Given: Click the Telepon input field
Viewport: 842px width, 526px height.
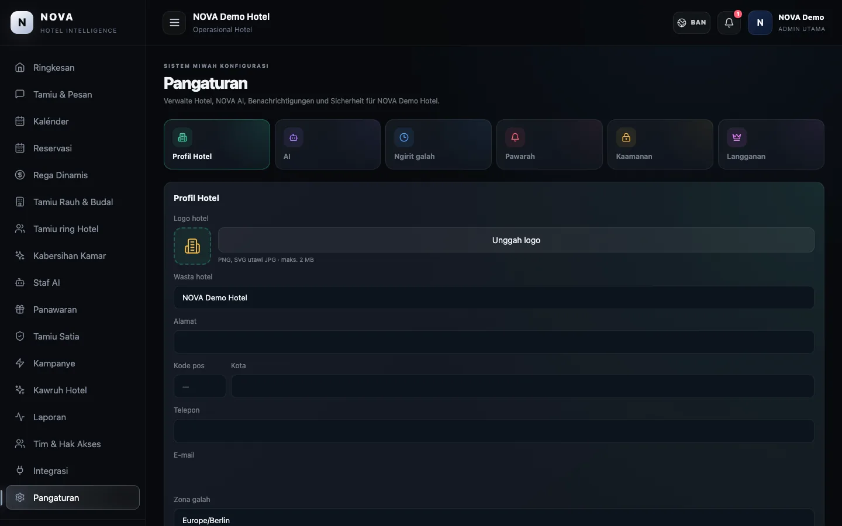Looking at the screenshot, I should 494,431.
